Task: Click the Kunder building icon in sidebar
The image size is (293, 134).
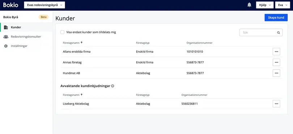Action: (x=6, y=27)
